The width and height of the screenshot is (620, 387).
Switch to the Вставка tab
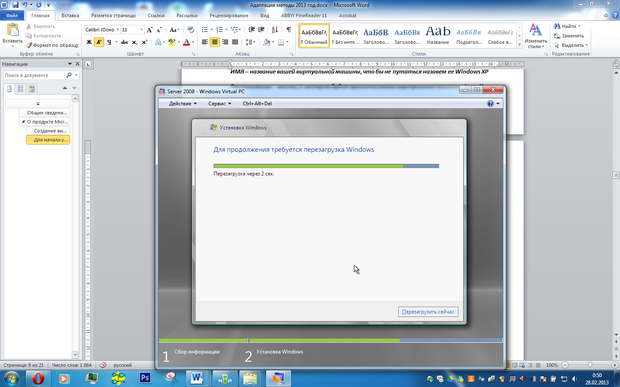70,15
